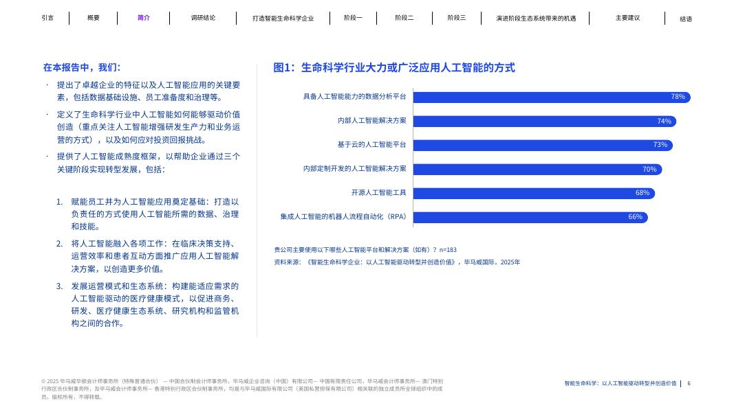Screen dimensions: 734x412
Task: Select the 66% RPA bar in the chart
Action: (x=530, y=217)
